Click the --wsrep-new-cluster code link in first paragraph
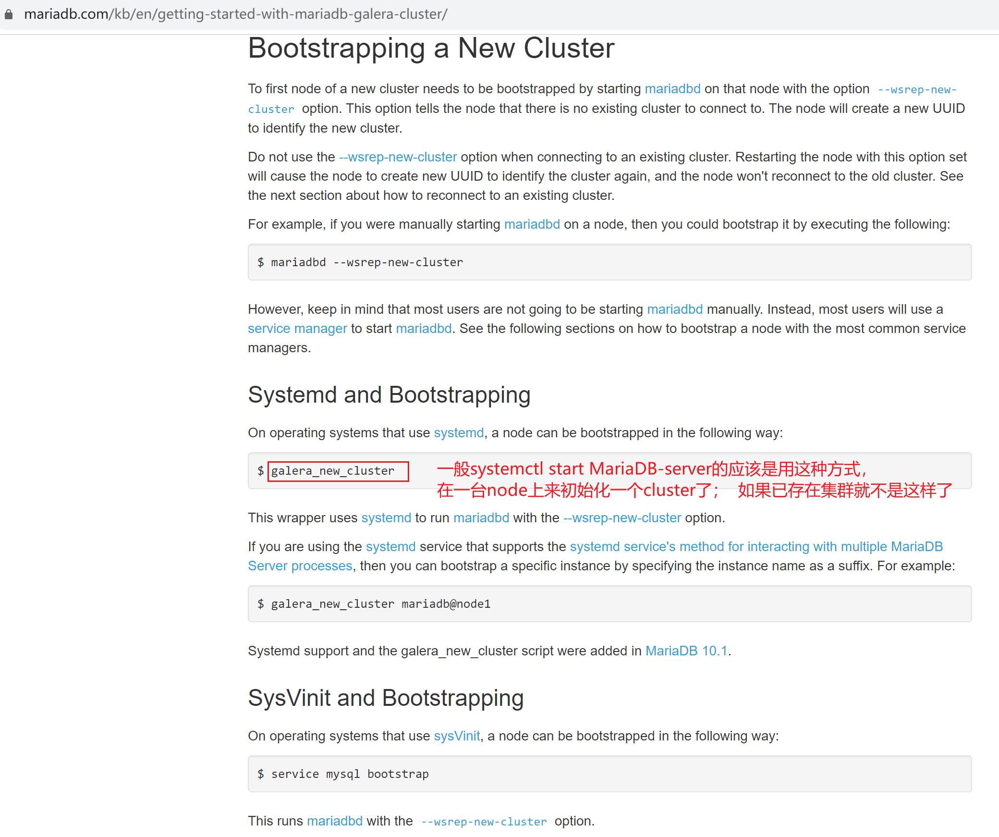Viewport: 999px width, 837px height. click(916, 90)
